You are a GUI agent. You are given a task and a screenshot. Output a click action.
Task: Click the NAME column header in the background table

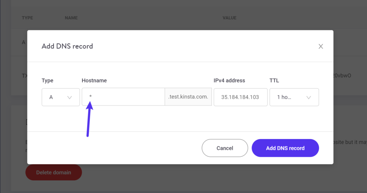pos(71,18)
